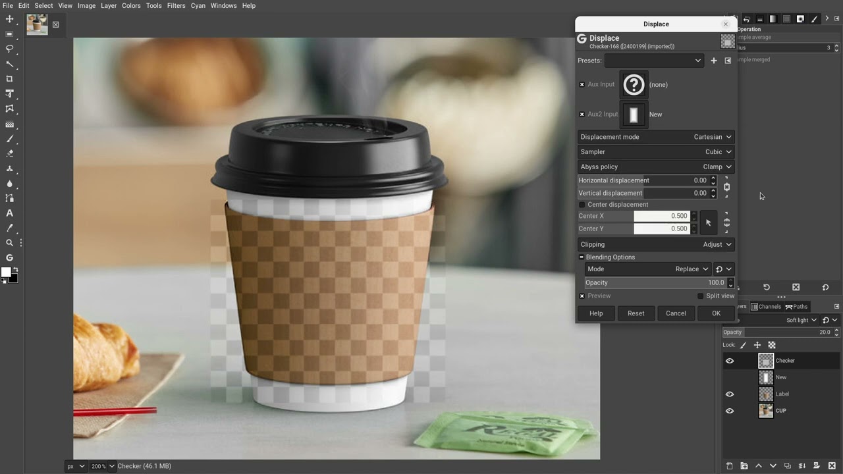Select the Eraser tool

[x=9, y=153]
